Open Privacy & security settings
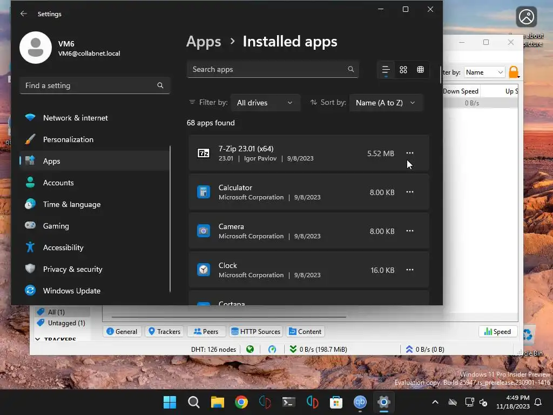The width and height of the screenshot is (553, 415). coord(95,269)
